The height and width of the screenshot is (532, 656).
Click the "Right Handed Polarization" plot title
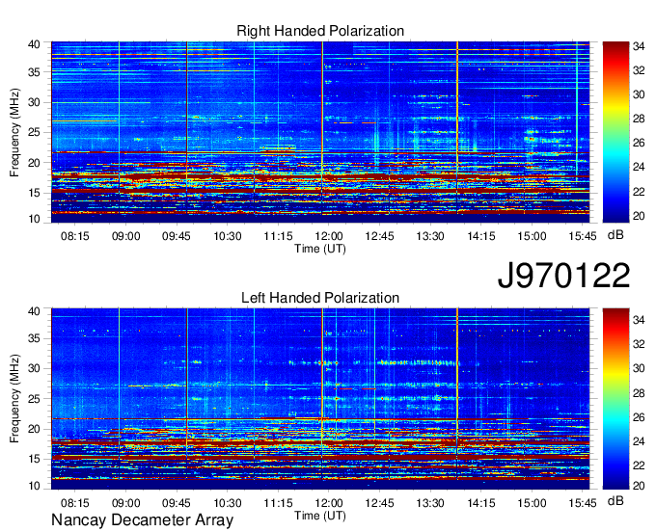click(x=320, y=31)
